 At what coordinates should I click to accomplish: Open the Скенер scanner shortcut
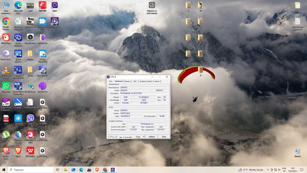[x=18, y=104]
